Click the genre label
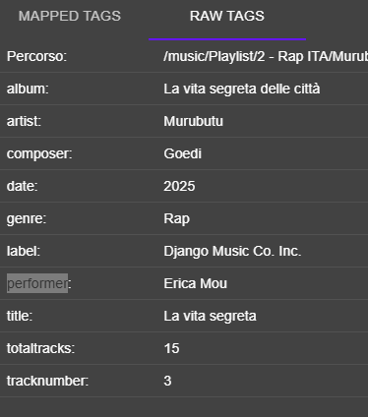This screenshot has height=417, width=368. [27, 218]
